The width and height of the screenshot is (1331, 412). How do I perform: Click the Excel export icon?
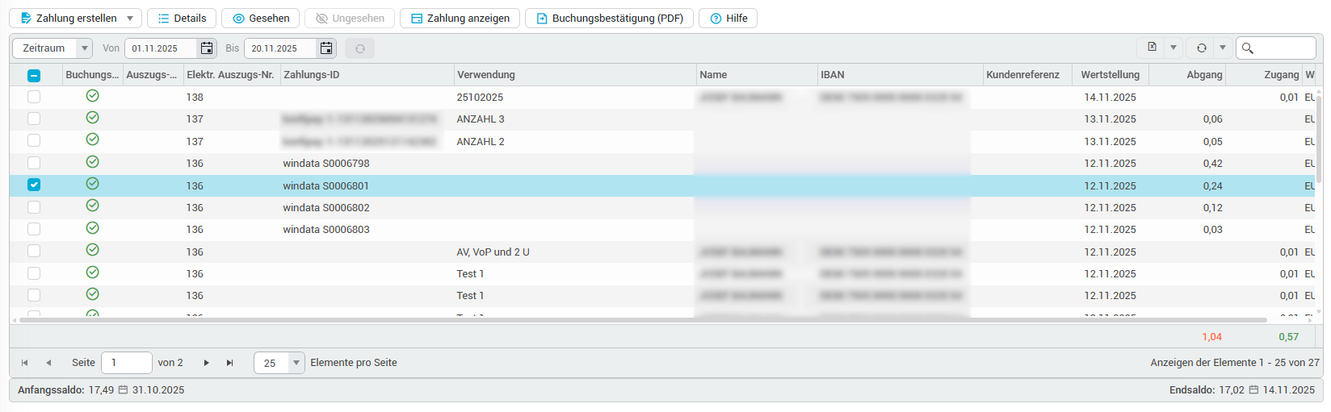click(1152, 48)
